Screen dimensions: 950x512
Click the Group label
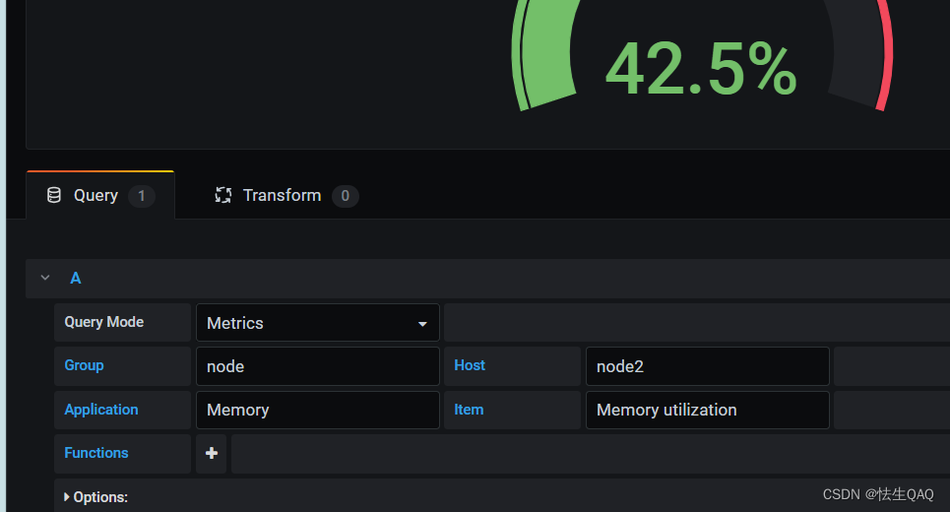85,365
